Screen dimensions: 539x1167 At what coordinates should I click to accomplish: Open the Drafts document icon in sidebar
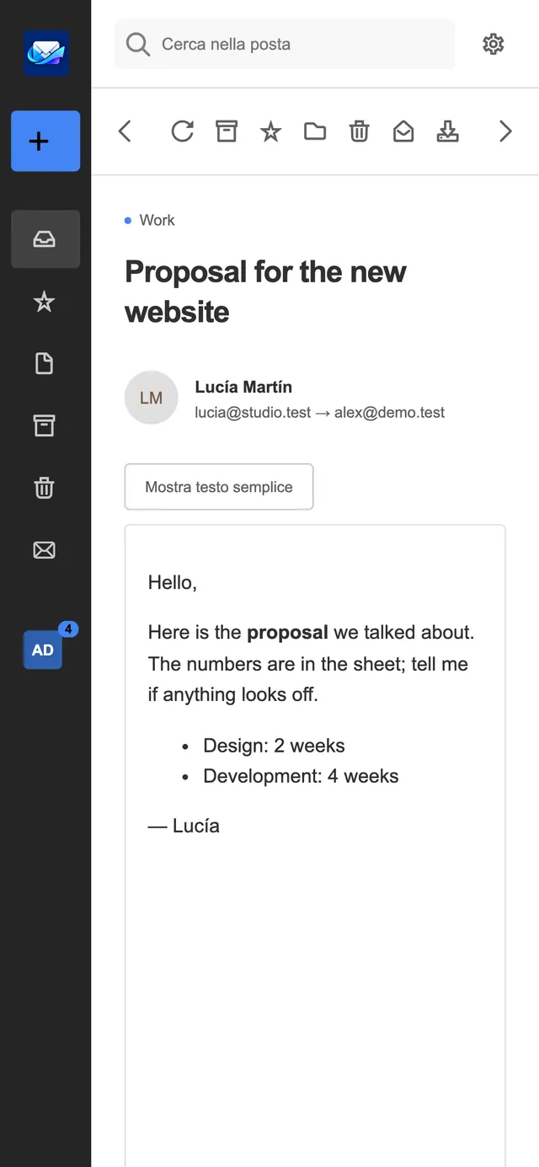click(x=44, y=363)
